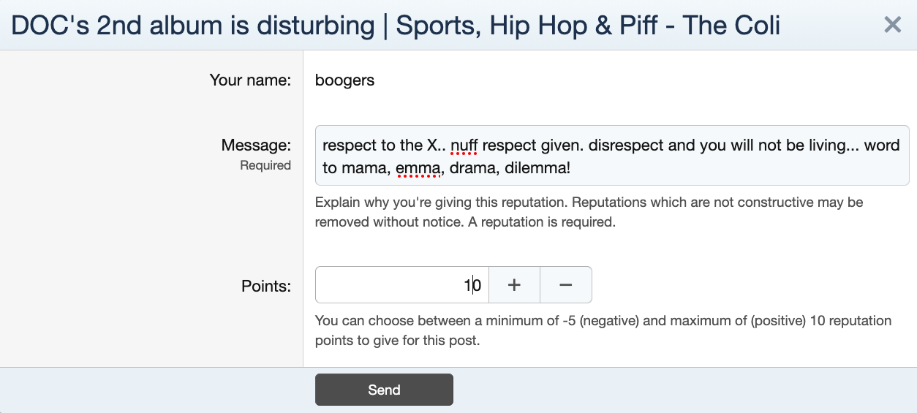The width and height of the screenshot is (917, 413).
Task: Decrease points with the minus button
Action: click(565, 285)
